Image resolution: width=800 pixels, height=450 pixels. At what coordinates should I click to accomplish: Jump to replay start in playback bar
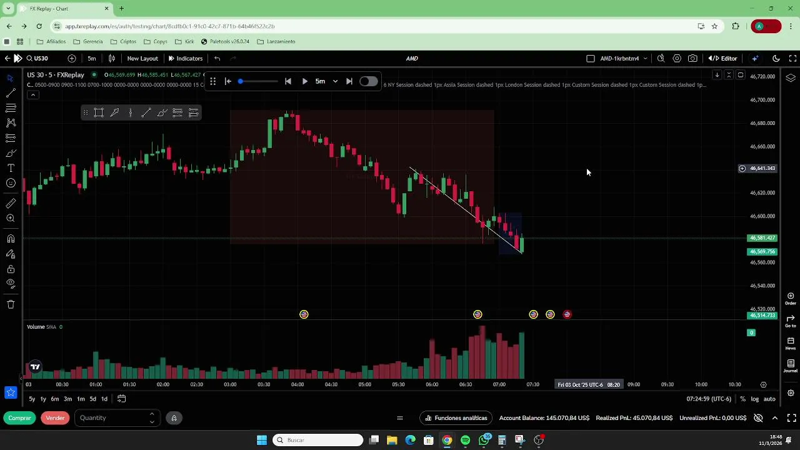[x=228, y=81]
